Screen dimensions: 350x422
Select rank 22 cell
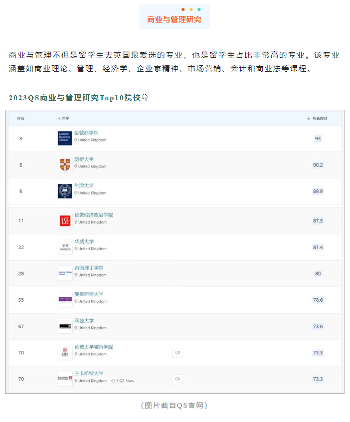[x=21, y=247]
